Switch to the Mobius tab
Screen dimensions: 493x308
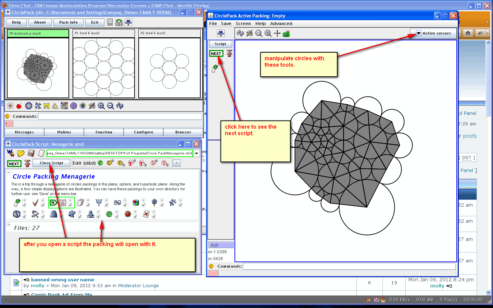point(64,132)
